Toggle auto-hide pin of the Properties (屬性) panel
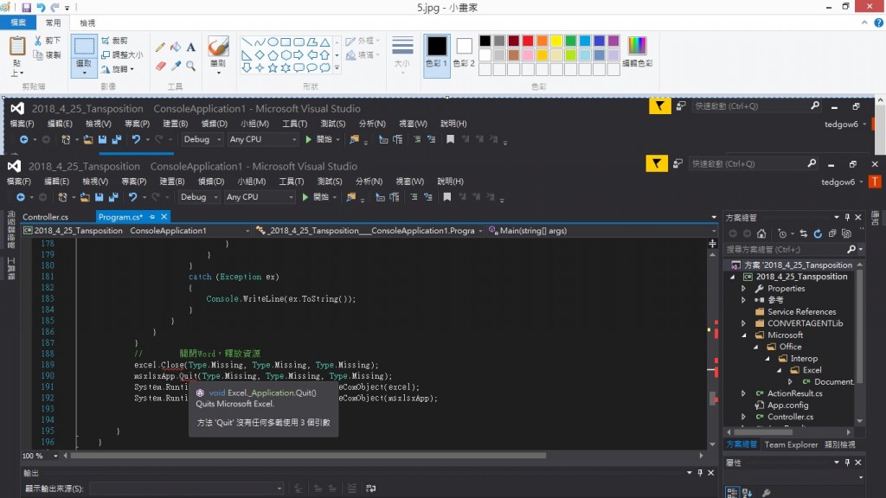 847,463
